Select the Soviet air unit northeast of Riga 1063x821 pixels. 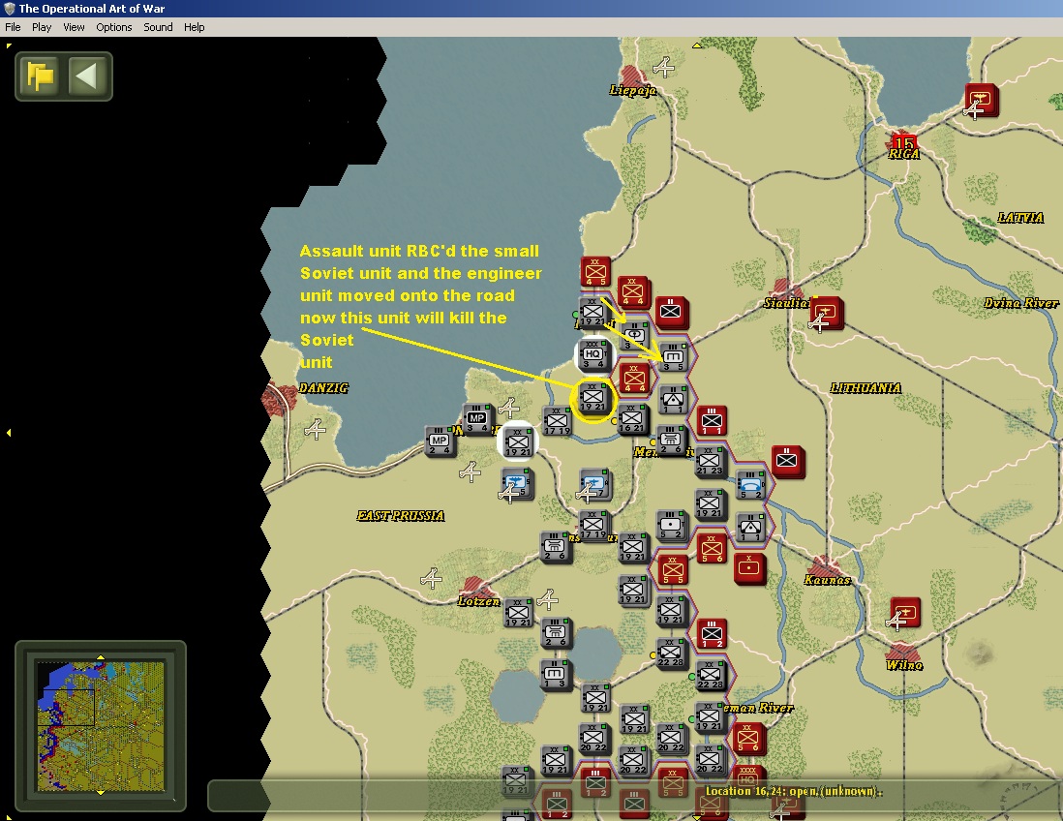point(982,100)
